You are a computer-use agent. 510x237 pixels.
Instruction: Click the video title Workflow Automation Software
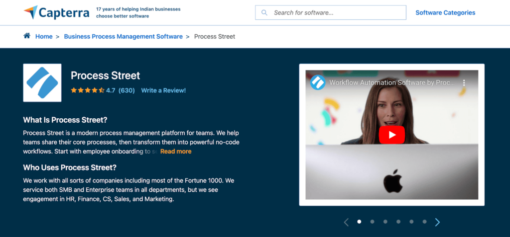click(392, 82)
